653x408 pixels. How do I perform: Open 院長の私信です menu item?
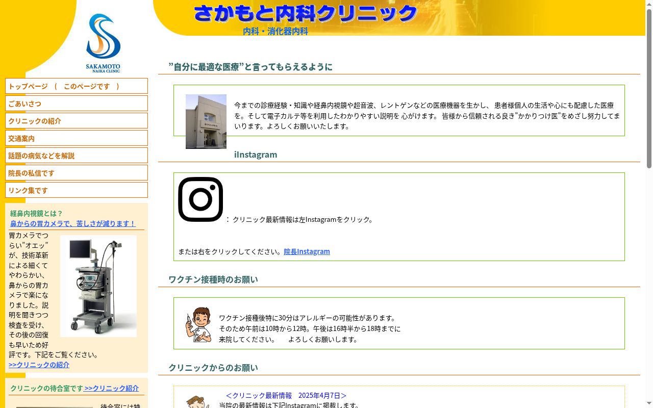point(77,173)
